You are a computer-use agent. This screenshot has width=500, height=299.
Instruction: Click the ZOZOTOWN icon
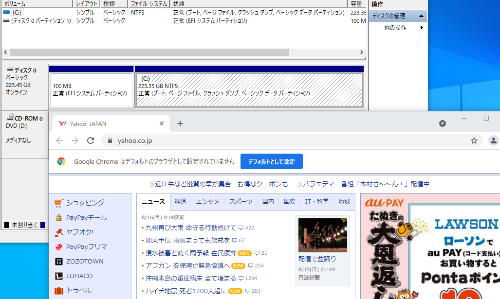(59, 262)
